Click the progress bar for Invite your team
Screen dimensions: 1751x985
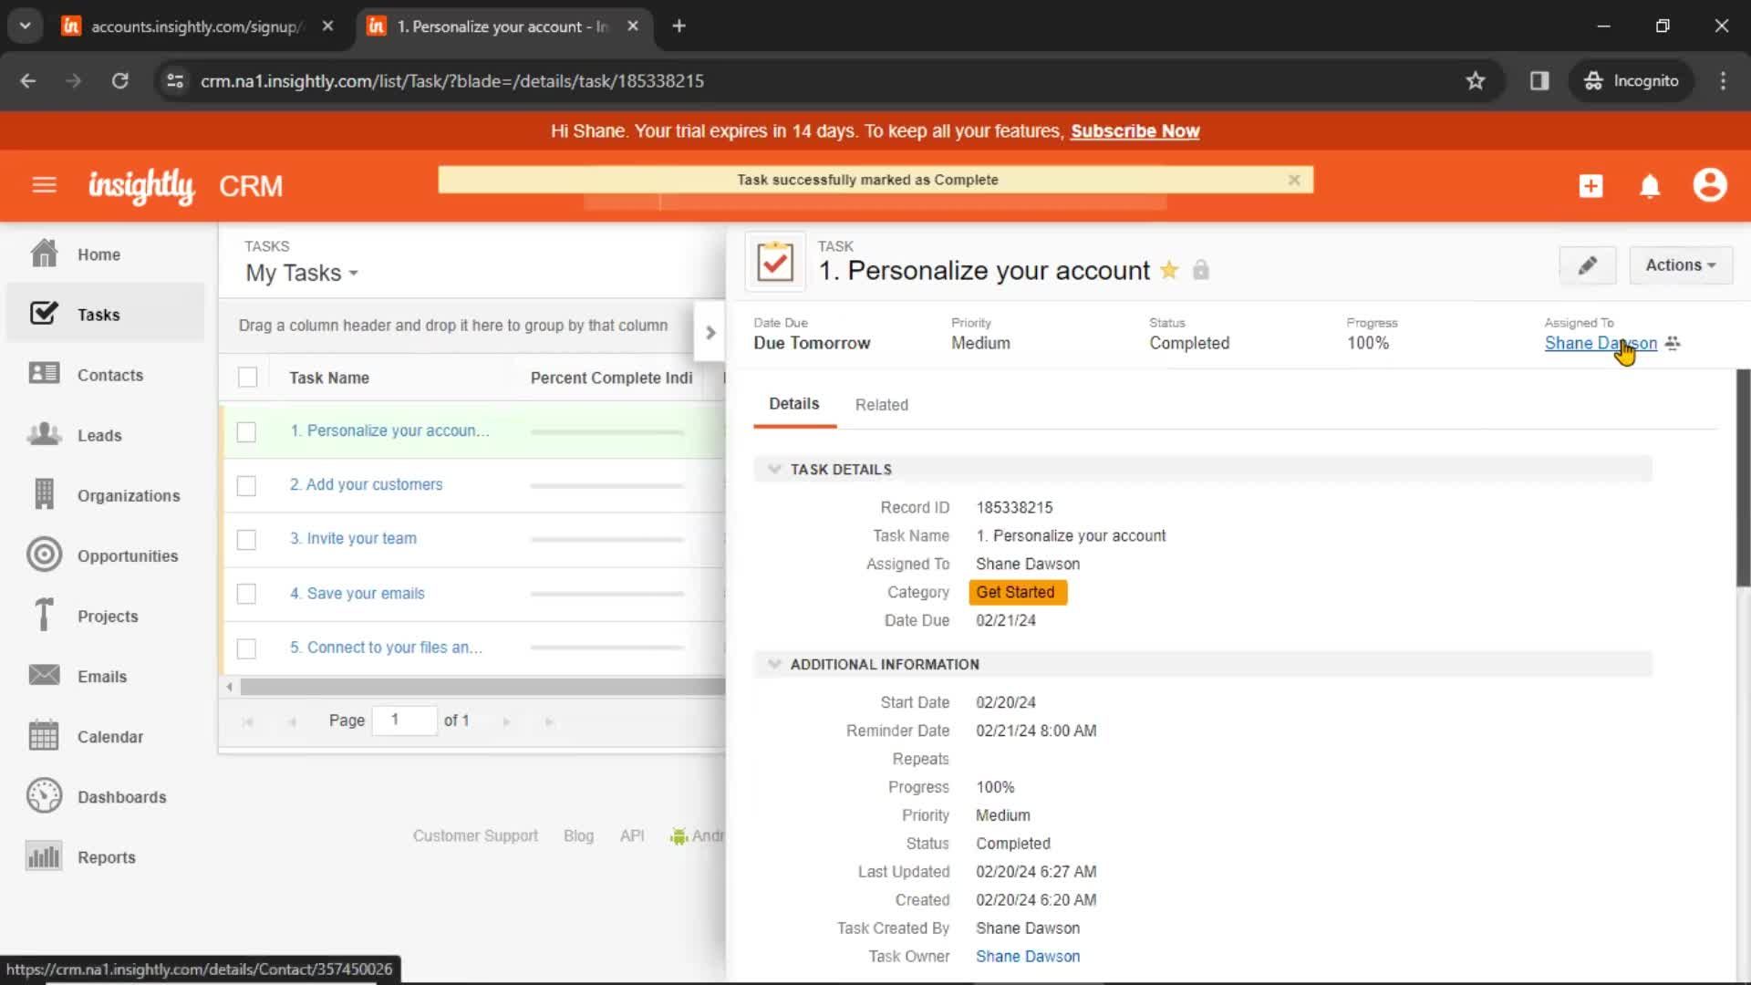[607, 540]
